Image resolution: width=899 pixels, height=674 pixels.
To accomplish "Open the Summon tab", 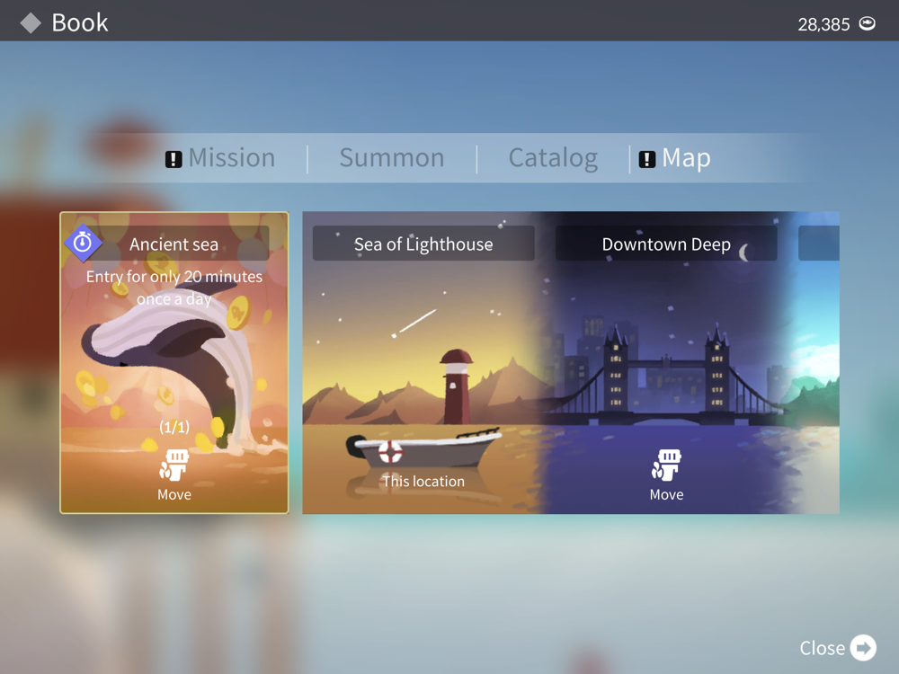I will (392, 158).
